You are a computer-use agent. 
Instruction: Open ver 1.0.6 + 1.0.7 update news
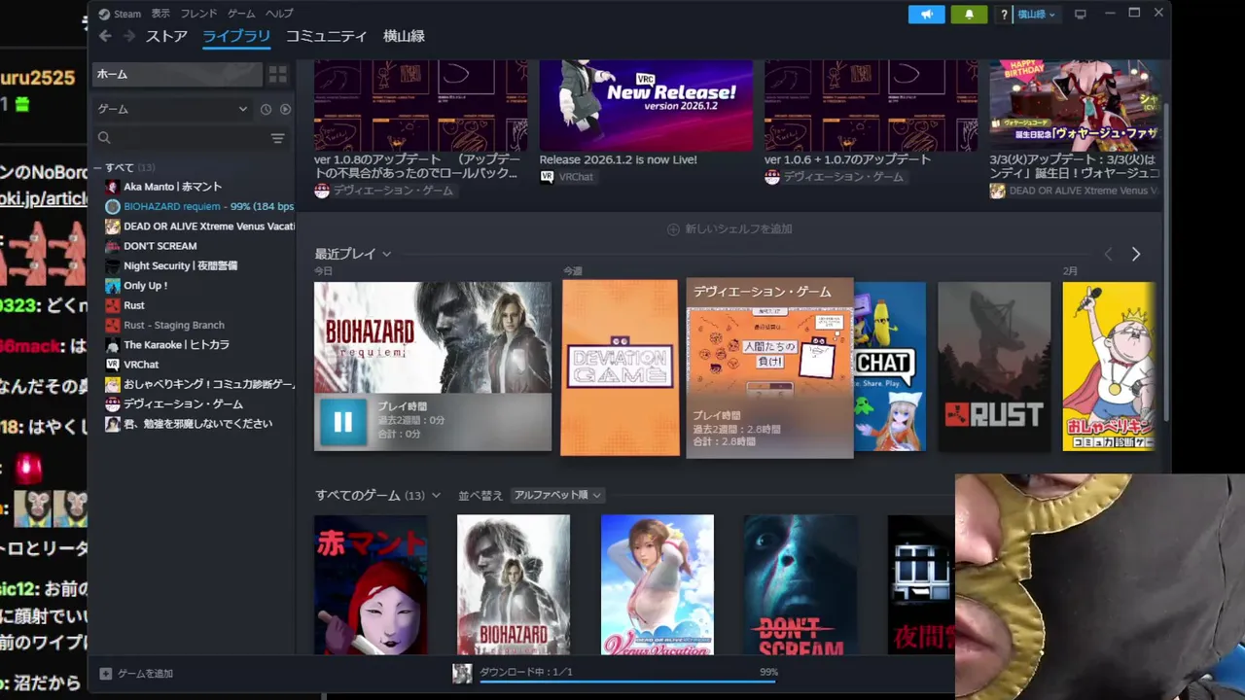point(848,159)
